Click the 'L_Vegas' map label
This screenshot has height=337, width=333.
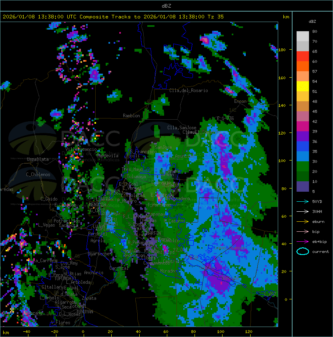point(46,225)
